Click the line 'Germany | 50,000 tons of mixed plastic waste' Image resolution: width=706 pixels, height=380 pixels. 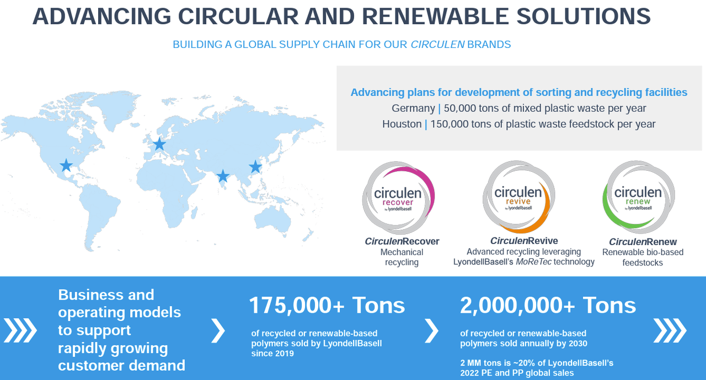click(519, 108)
